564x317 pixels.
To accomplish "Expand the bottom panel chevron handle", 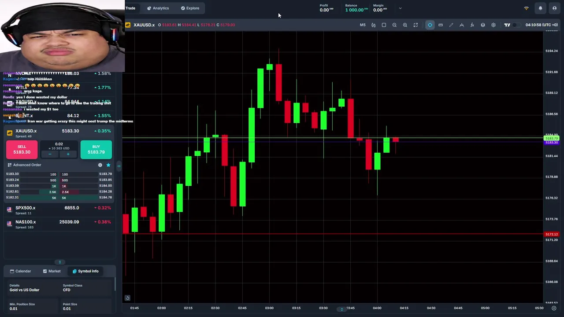I will pyautogui.click(x=60, y=262).
